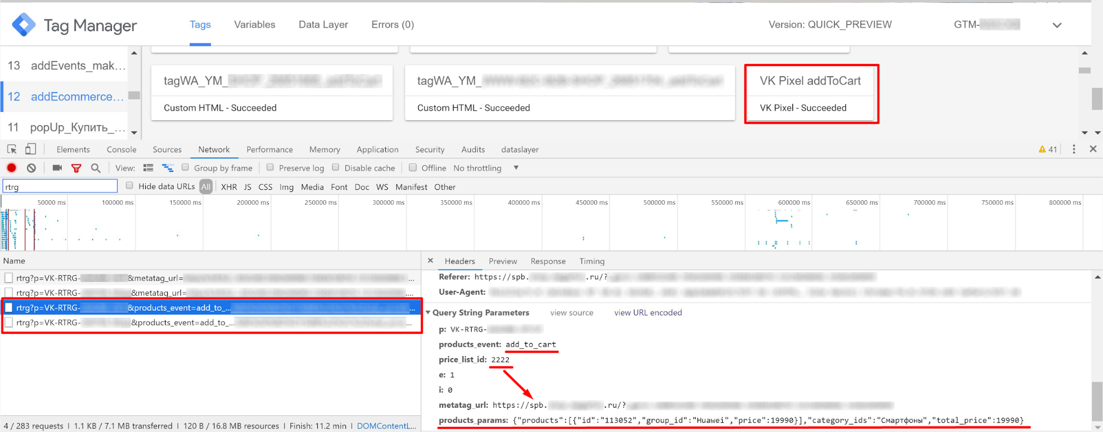Image resolution: width=1103 pixels, height=432 pixels.
Task: Open DevTools three-dot customize menu
Action: 1074,150
